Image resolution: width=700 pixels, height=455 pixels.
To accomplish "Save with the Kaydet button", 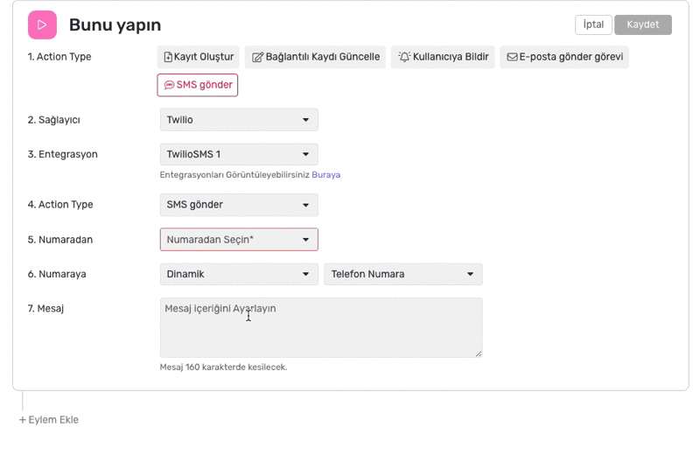I will tap(643, 24).
